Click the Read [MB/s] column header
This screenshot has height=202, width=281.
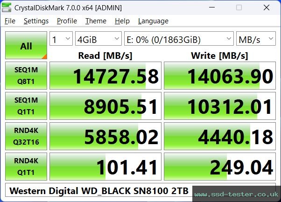tap(105, 56)
